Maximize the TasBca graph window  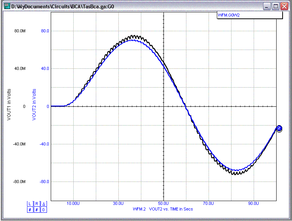coord(275,6)
